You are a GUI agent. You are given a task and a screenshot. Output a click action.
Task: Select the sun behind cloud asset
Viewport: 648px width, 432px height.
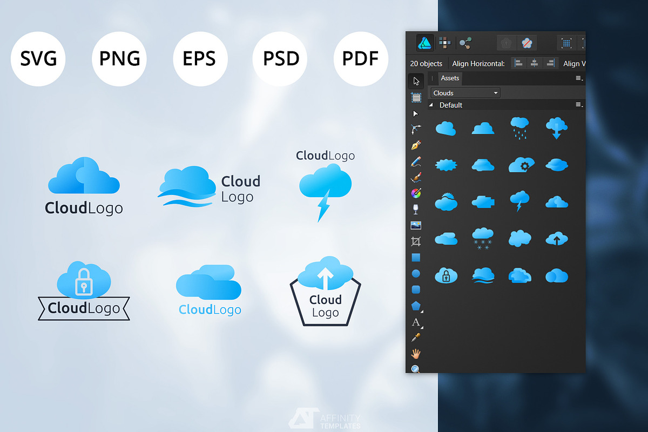[x=446, y=201]
